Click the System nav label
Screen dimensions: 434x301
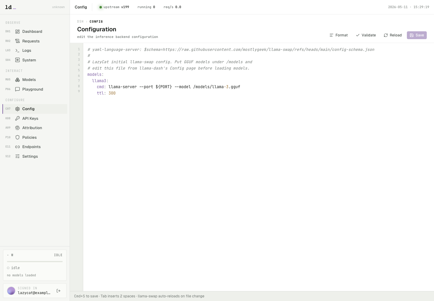point(29,60)
